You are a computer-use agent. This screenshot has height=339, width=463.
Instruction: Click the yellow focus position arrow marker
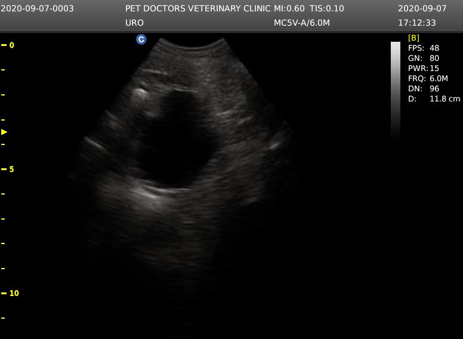click(x=4, y=132)
